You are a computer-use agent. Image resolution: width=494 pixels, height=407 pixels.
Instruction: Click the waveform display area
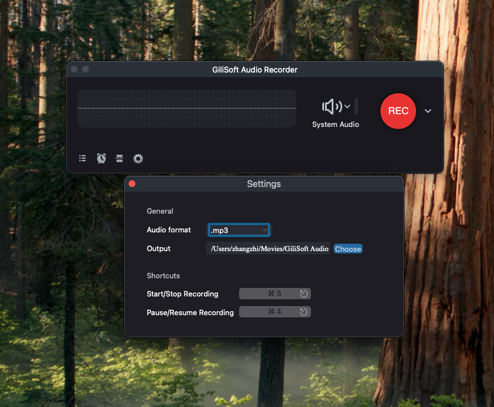click(x=187, y=108)
